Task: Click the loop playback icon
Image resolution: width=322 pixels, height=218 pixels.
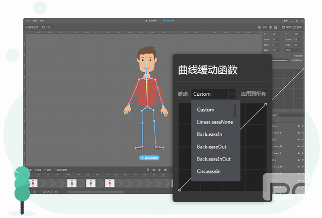Action: click(x=148, y=170)
